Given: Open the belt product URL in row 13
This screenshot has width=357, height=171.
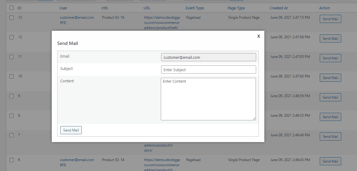Looking at the screenshot, I should [162, 22].
